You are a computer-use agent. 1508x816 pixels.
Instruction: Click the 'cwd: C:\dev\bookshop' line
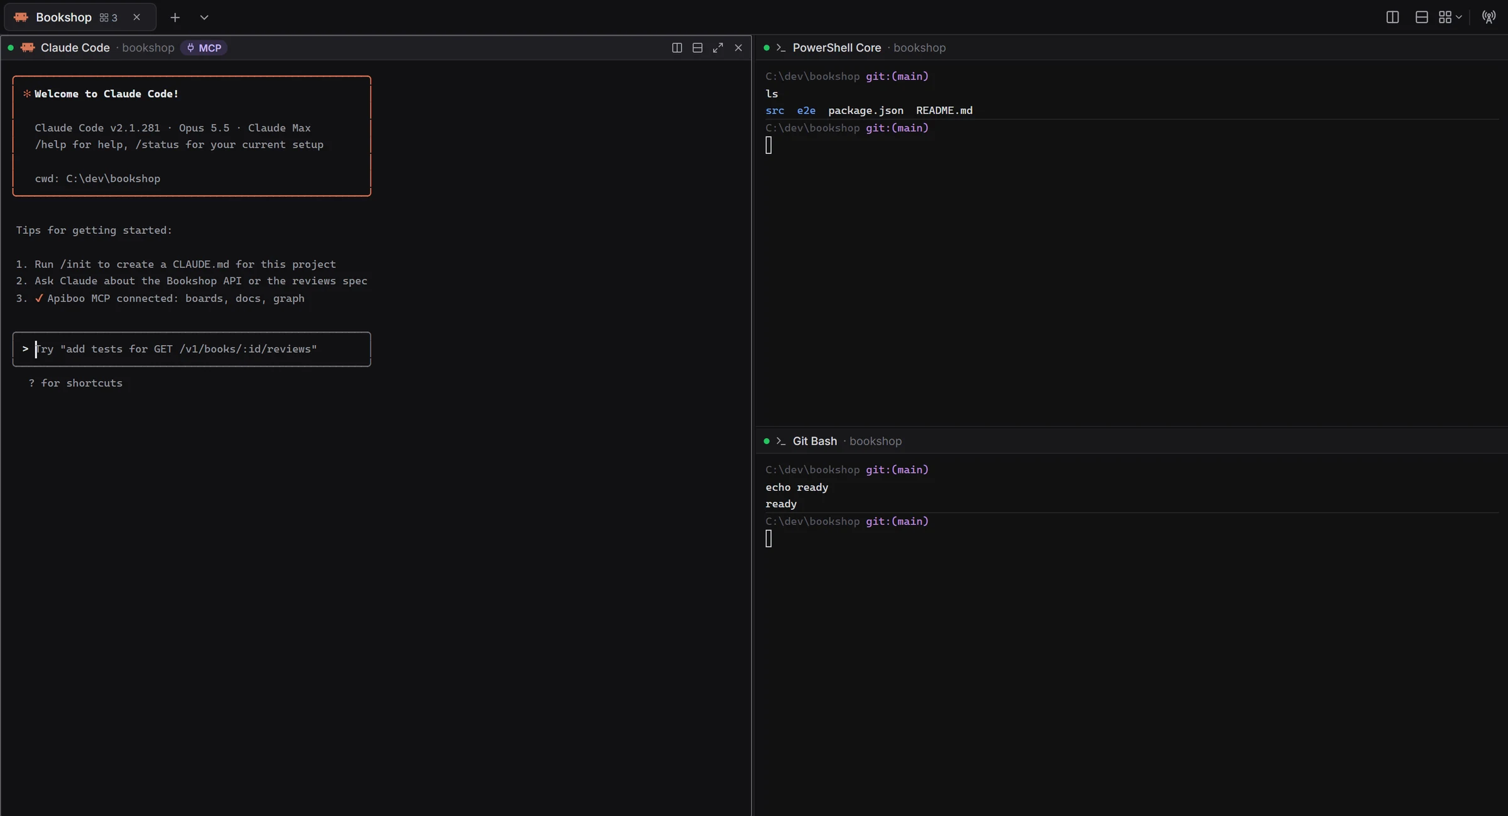pyautogui.click(x=97, y=179)
